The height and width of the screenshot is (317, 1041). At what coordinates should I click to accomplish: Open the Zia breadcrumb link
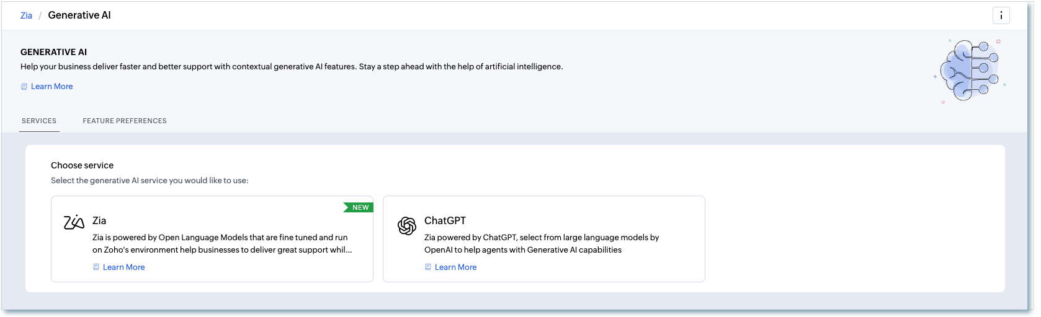point(26,15)
